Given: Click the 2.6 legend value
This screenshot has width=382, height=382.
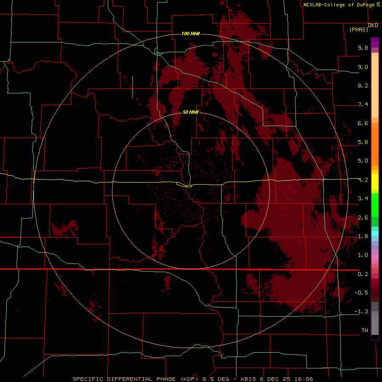Looking at the screenshot, I should tap(363, 218).
